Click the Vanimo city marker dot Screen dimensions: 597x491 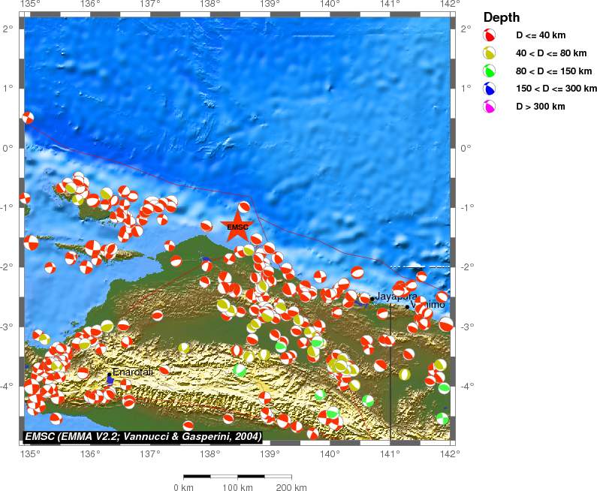[x=407, y=307]
